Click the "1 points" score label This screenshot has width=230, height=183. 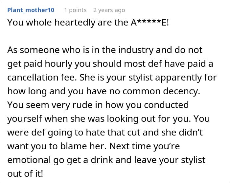click(75, 10)
